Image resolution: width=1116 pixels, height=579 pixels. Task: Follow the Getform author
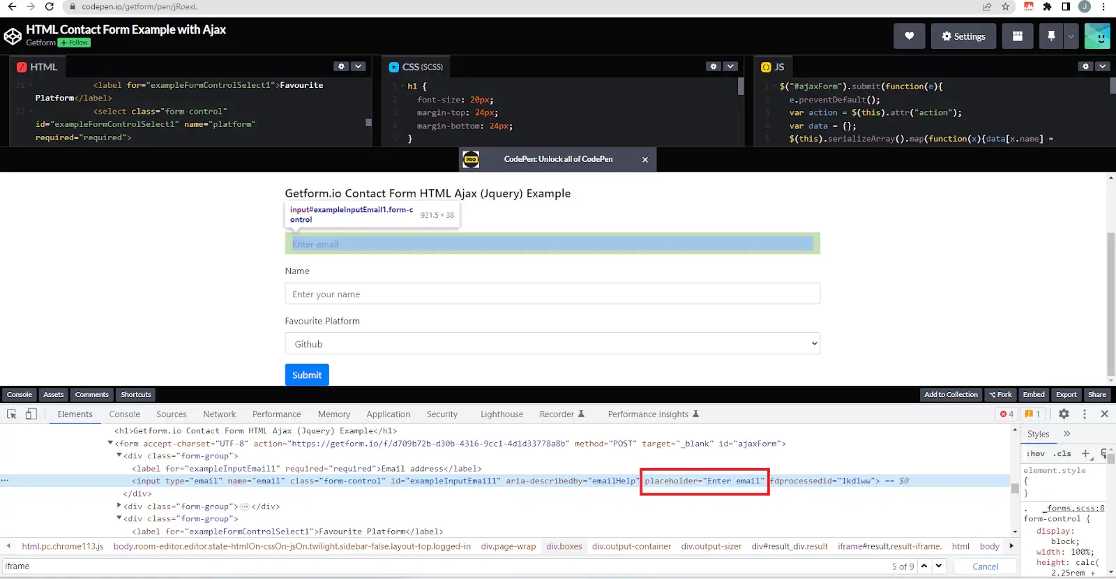coord(75,43)
